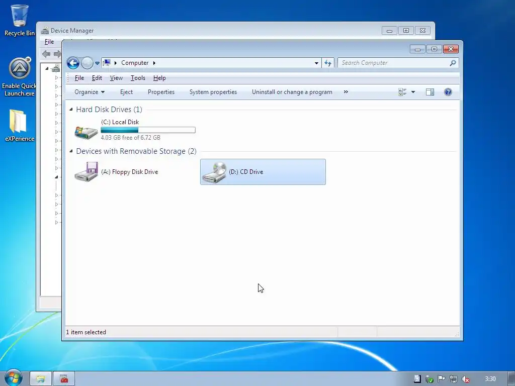Image resolution: width=515 pixels, height=386 pixels.
Task: Minimize the Computer Explorer window
Action: point(417,49)
